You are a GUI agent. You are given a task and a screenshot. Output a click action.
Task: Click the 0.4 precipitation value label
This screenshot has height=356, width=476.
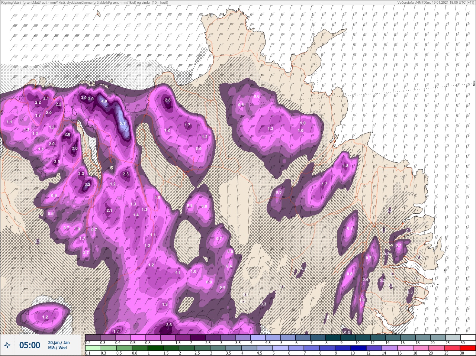click(x=365, y=279)
